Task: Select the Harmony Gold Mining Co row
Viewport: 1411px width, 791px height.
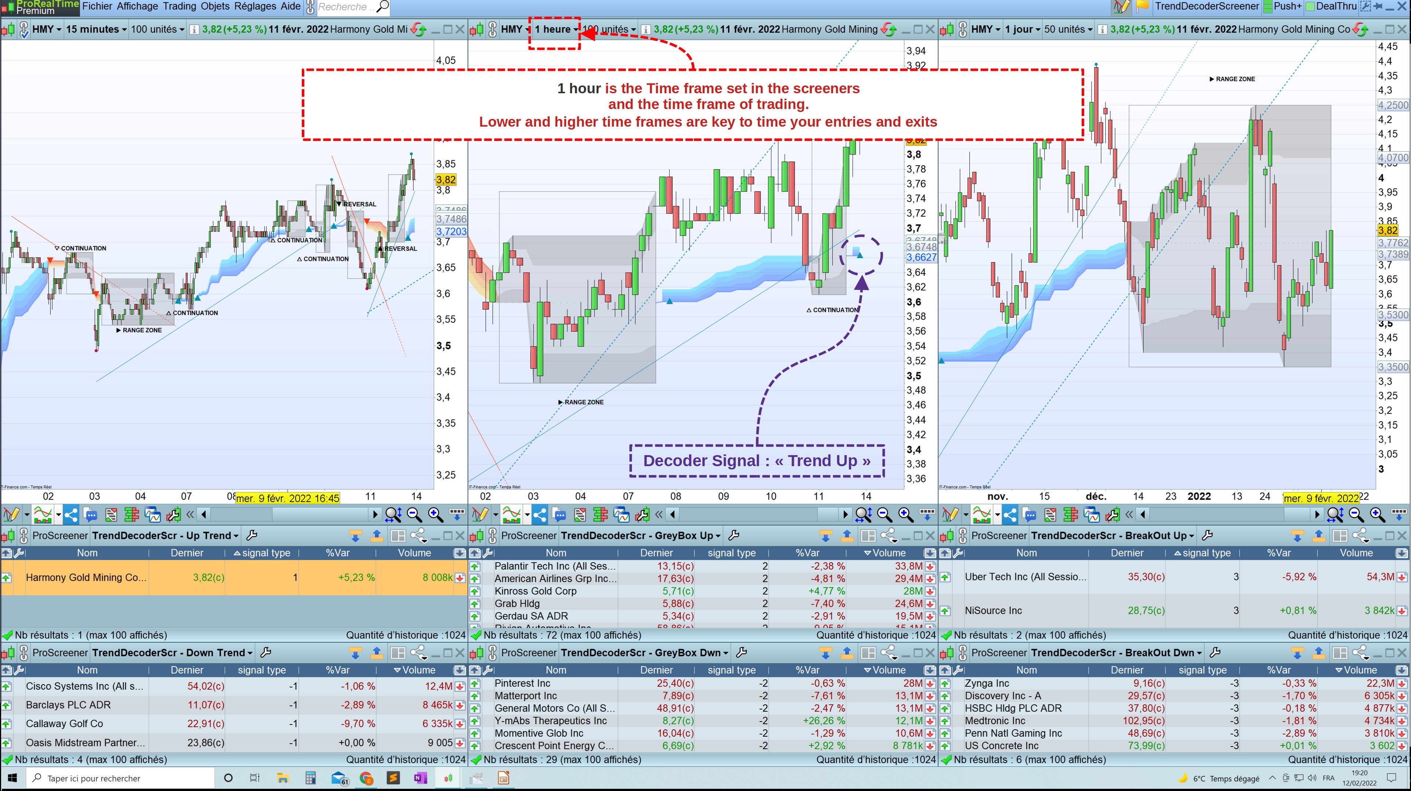Action: (86, 577)
